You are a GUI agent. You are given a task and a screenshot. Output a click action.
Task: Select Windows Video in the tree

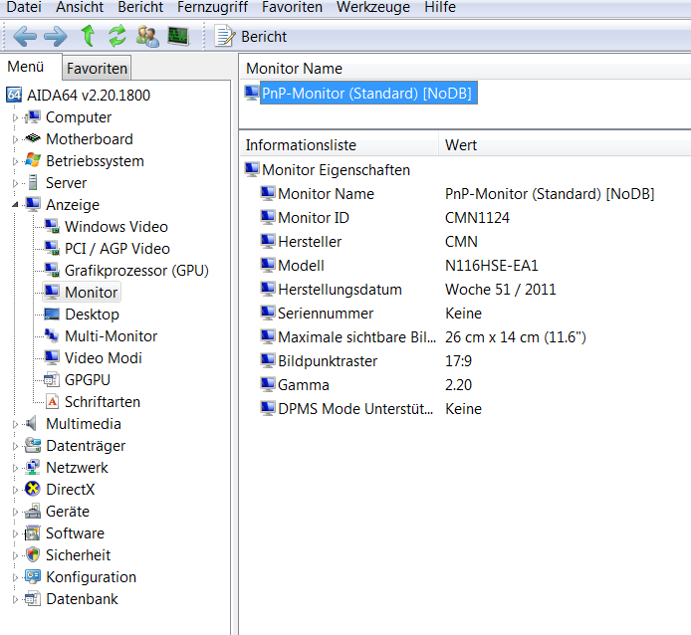[116, 227]
